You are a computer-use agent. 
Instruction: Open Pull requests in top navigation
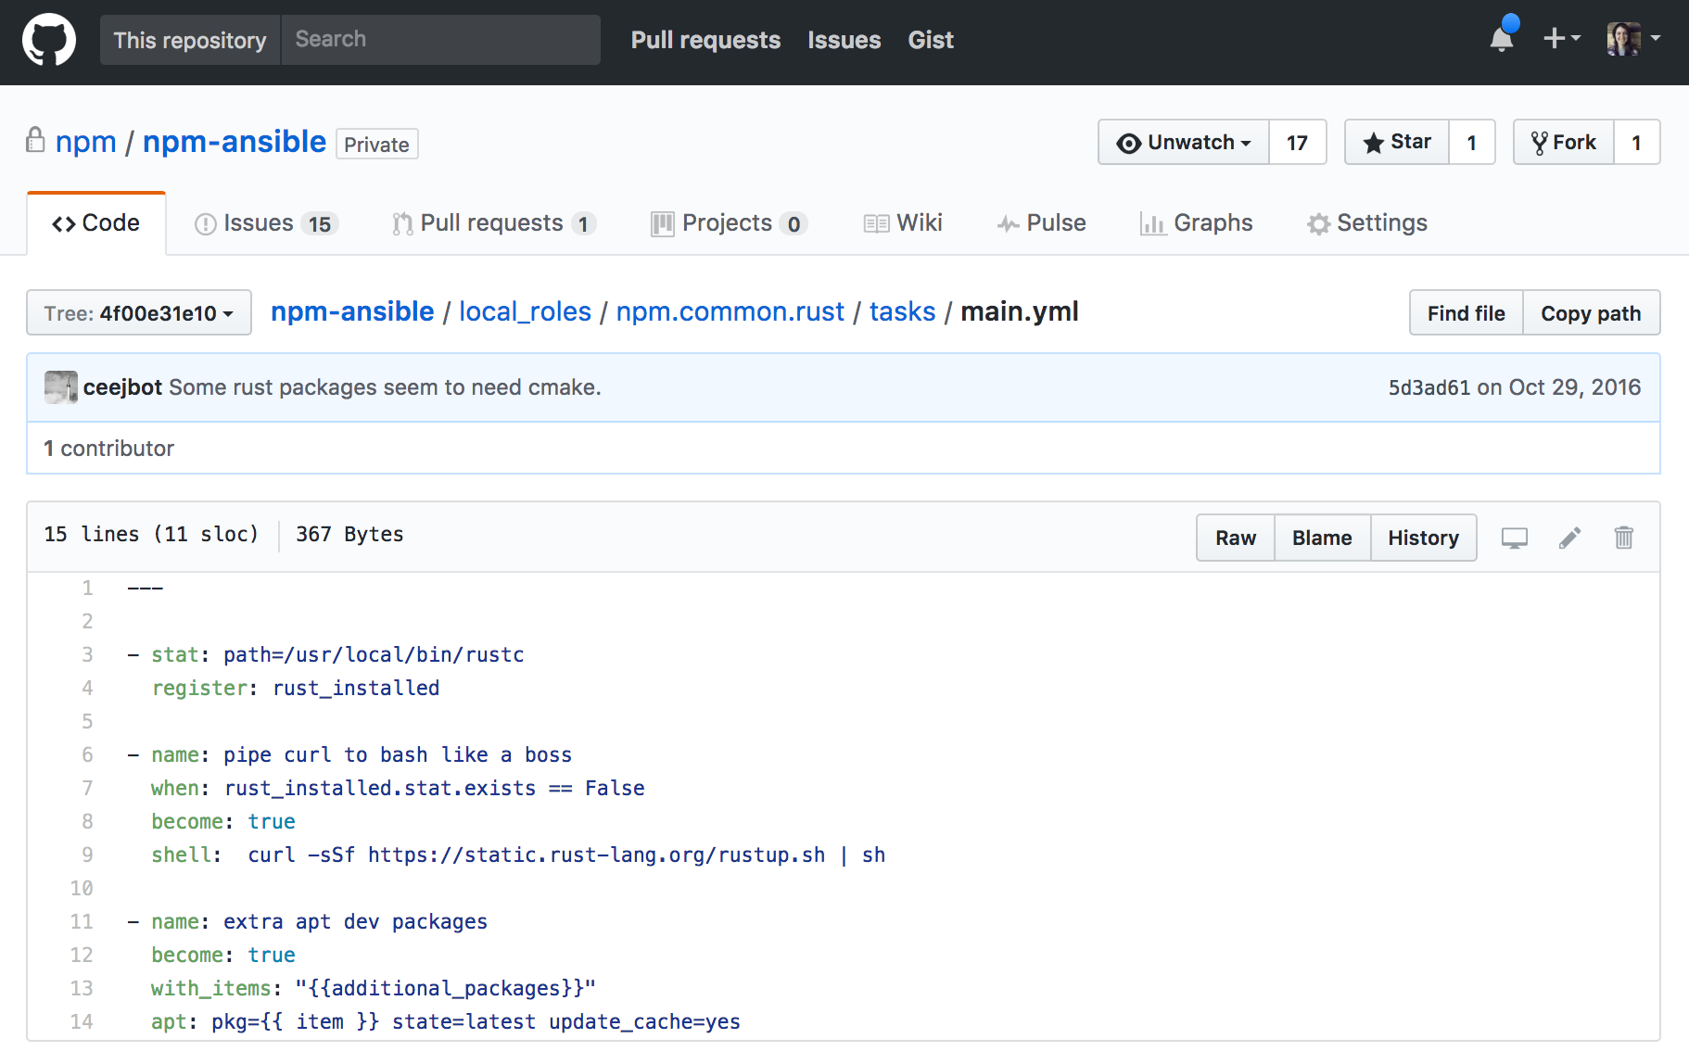[705, 40]
